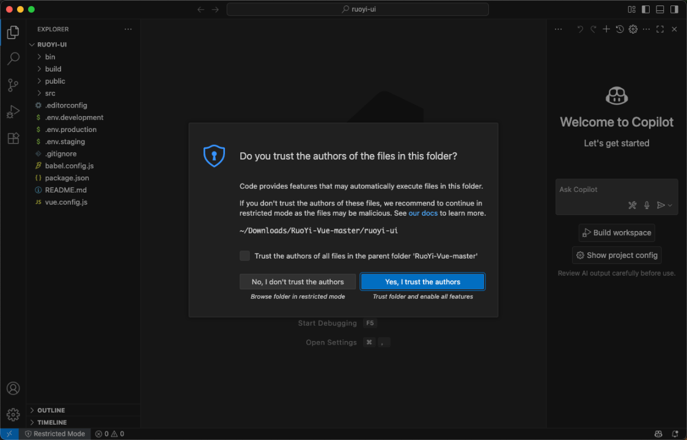
Task: Open the Source Control view
Action: coord(13,85)
